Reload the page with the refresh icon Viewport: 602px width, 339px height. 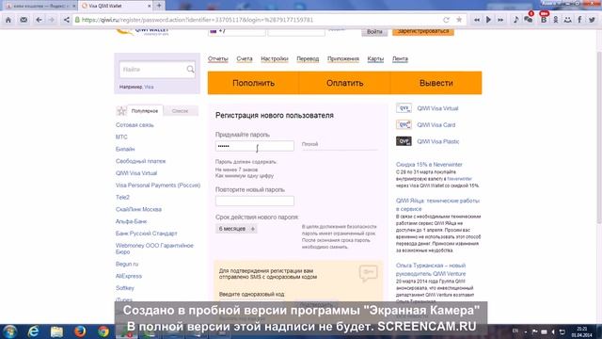tap(446, 20)
